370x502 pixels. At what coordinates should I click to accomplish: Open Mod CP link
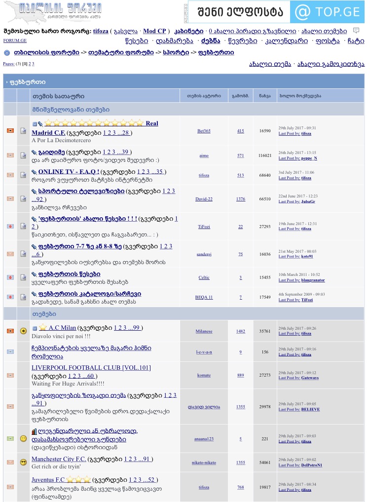[154, 31]
